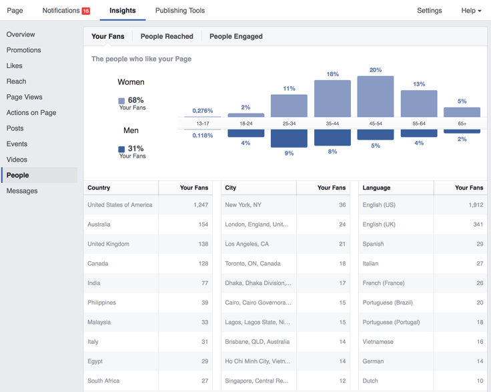This screenshot has width=491, height=392.
Task: Click the men 45-54 bar at 5%
Action: click(376, 135)
